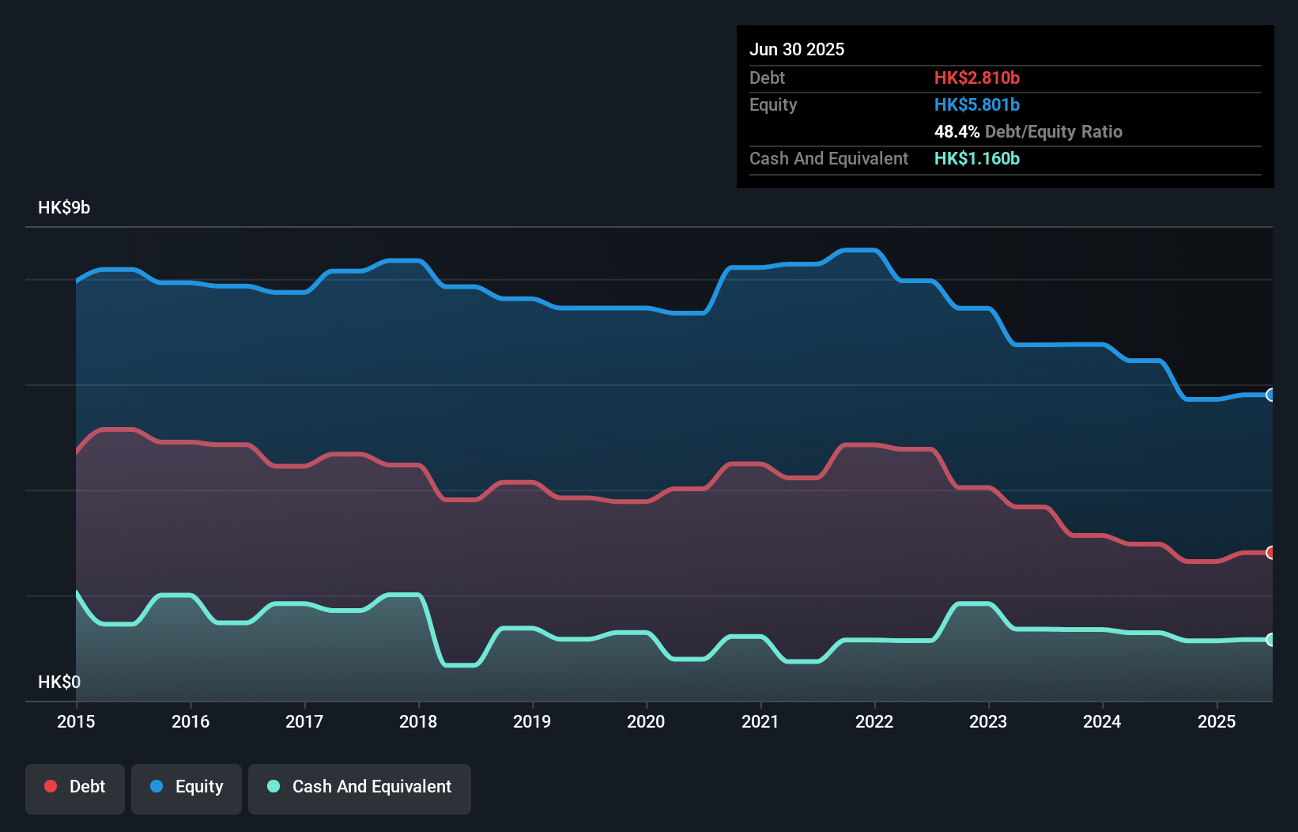Click the 2015 x-axis label

click(x=76, y=721)
